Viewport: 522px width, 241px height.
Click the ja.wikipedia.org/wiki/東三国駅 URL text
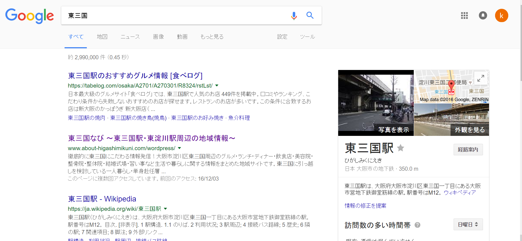point(115,209)
